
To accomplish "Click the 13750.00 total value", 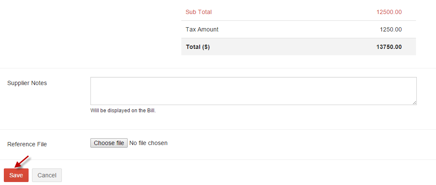I will click(x=389, y=47).
